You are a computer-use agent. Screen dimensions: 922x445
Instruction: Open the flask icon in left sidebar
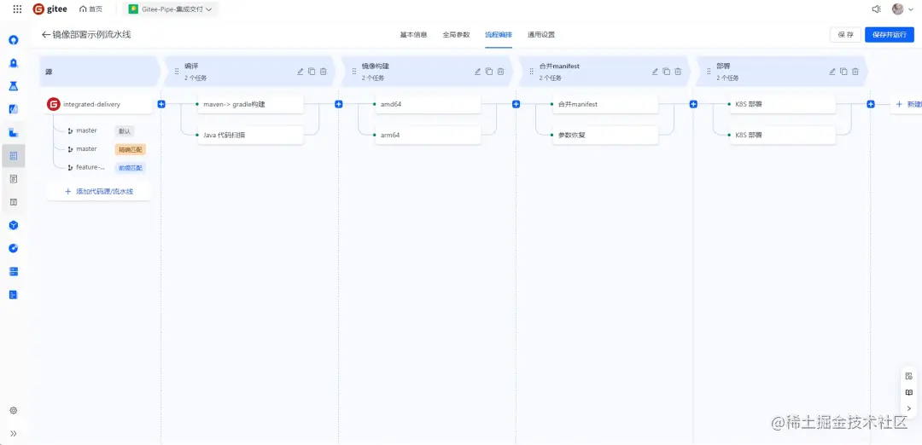[x=14, y=86]
